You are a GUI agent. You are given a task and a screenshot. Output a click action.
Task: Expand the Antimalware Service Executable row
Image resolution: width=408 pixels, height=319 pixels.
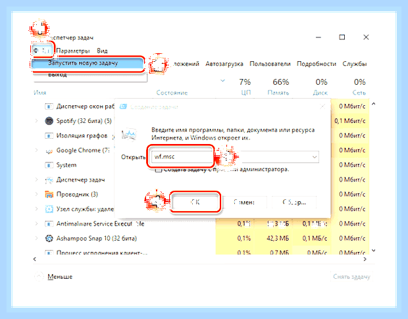pyautogui.click(x=36, y=224)
